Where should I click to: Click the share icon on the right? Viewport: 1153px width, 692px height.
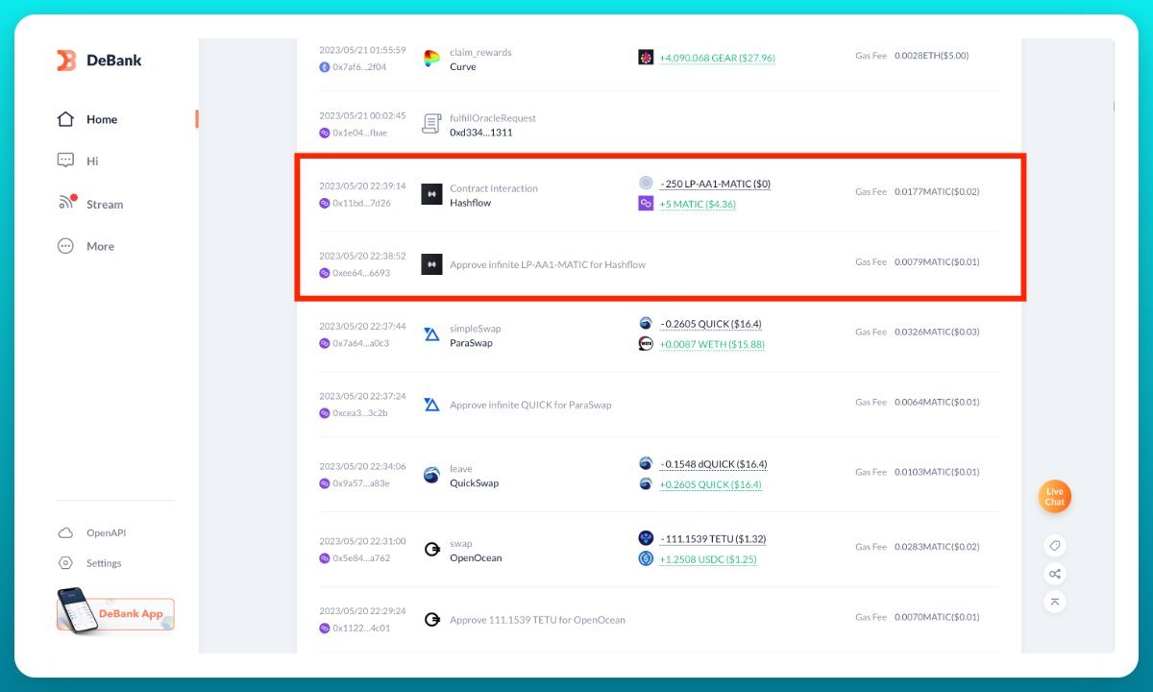click(1055, 574)
